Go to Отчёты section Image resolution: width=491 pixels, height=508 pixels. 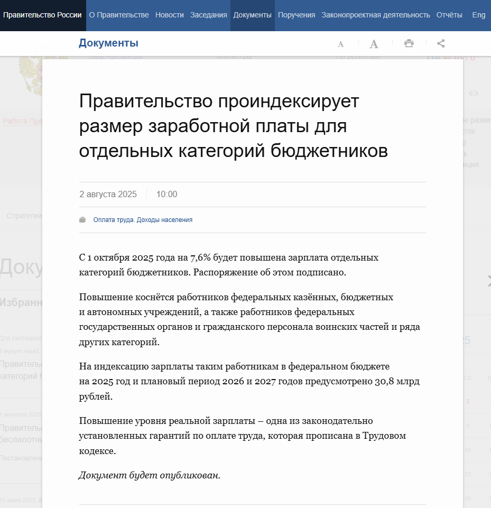tap(449, 15)
